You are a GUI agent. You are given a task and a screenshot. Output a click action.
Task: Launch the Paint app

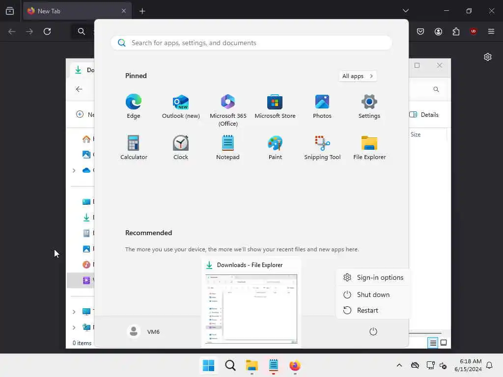pos(275,147)
